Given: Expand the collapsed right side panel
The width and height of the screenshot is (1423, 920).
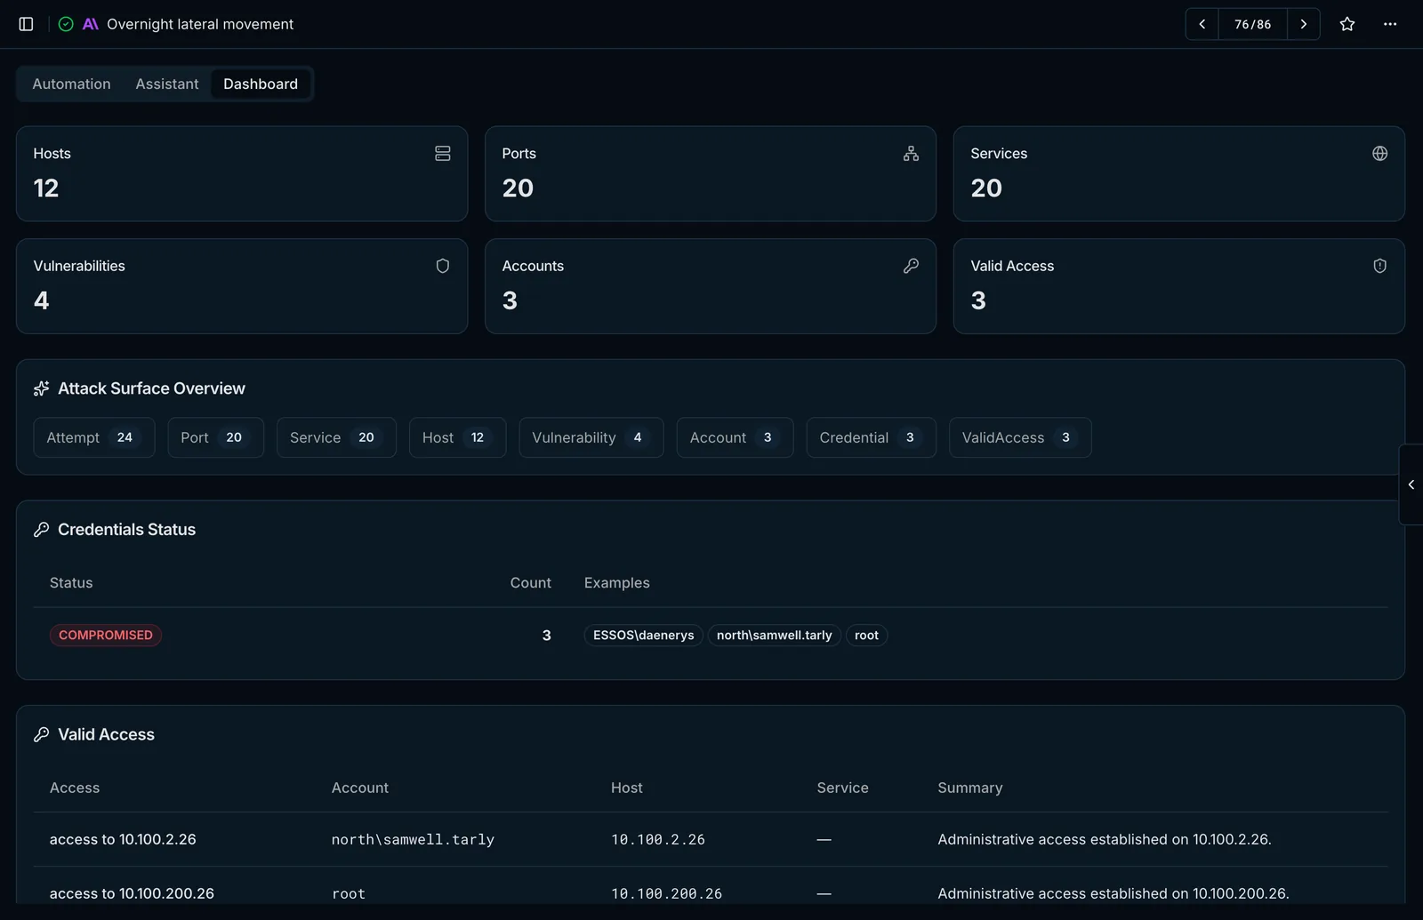Looking at the screenshot, I should 1411,484.
